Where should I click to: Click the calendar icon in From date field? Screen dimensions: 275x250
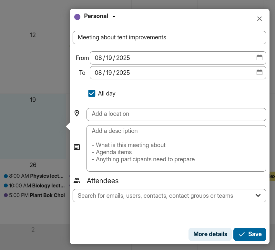click(x=259, y=58)
